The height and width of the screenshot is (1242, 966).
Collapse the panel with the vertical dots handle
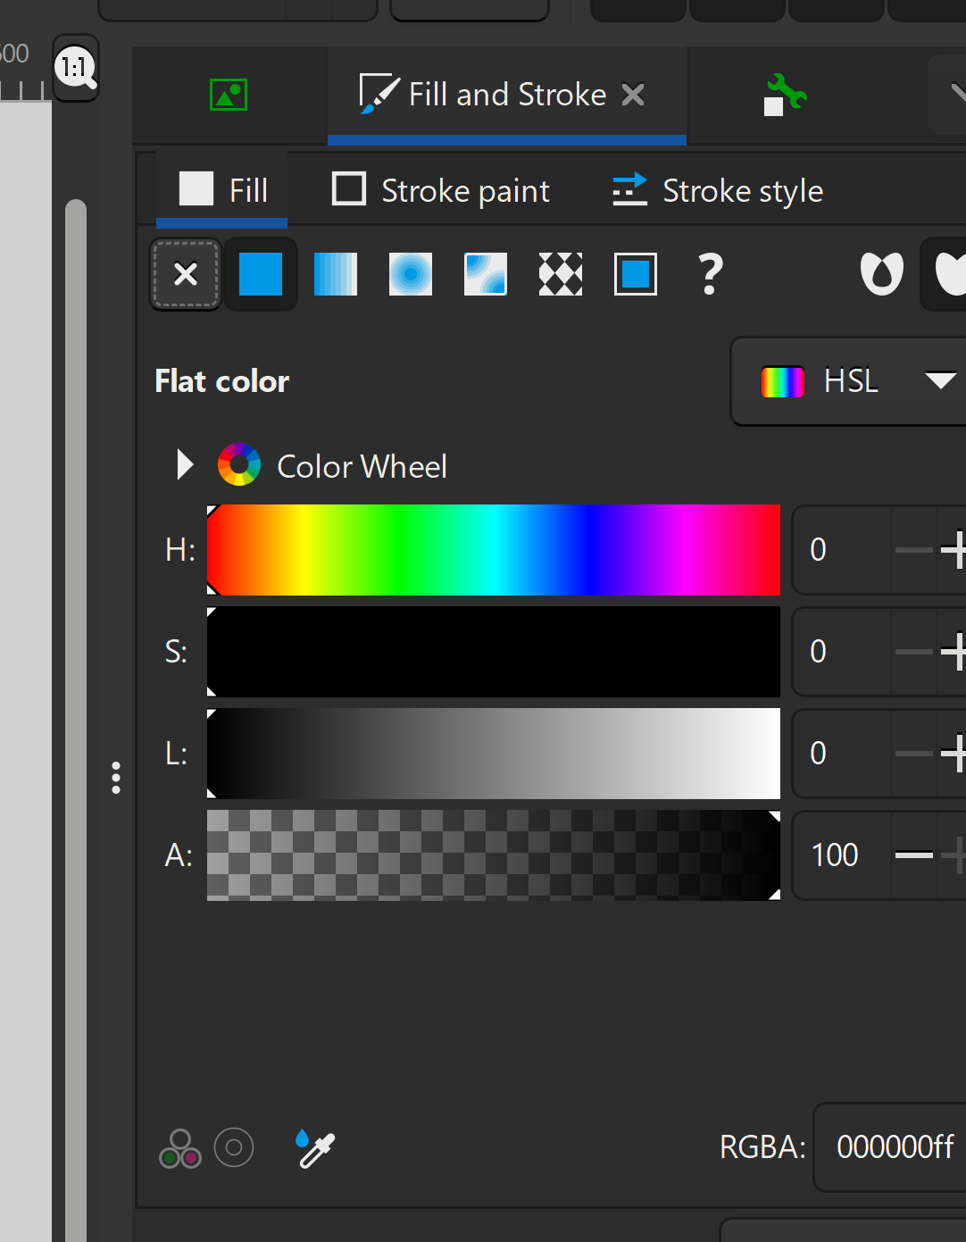(116, 779)
